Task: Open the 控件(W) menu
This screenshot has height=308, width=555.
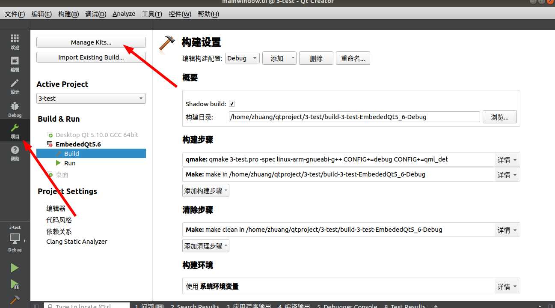Action: coord(180,14)
